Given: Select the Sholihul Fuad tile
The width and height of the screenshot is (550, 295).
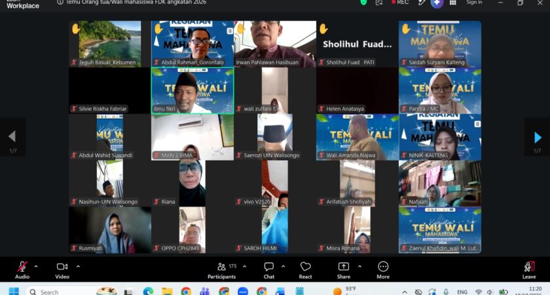Looking at the screenshot, I should (357, 44).
